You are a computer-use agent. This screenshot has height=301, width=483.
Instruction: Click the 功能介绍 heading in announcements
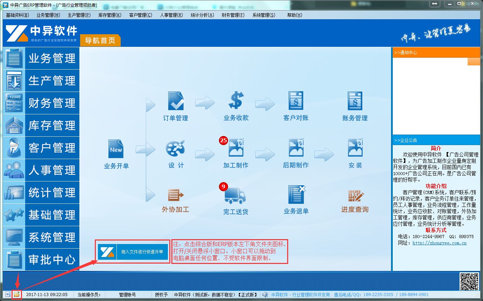pos(436,186)
